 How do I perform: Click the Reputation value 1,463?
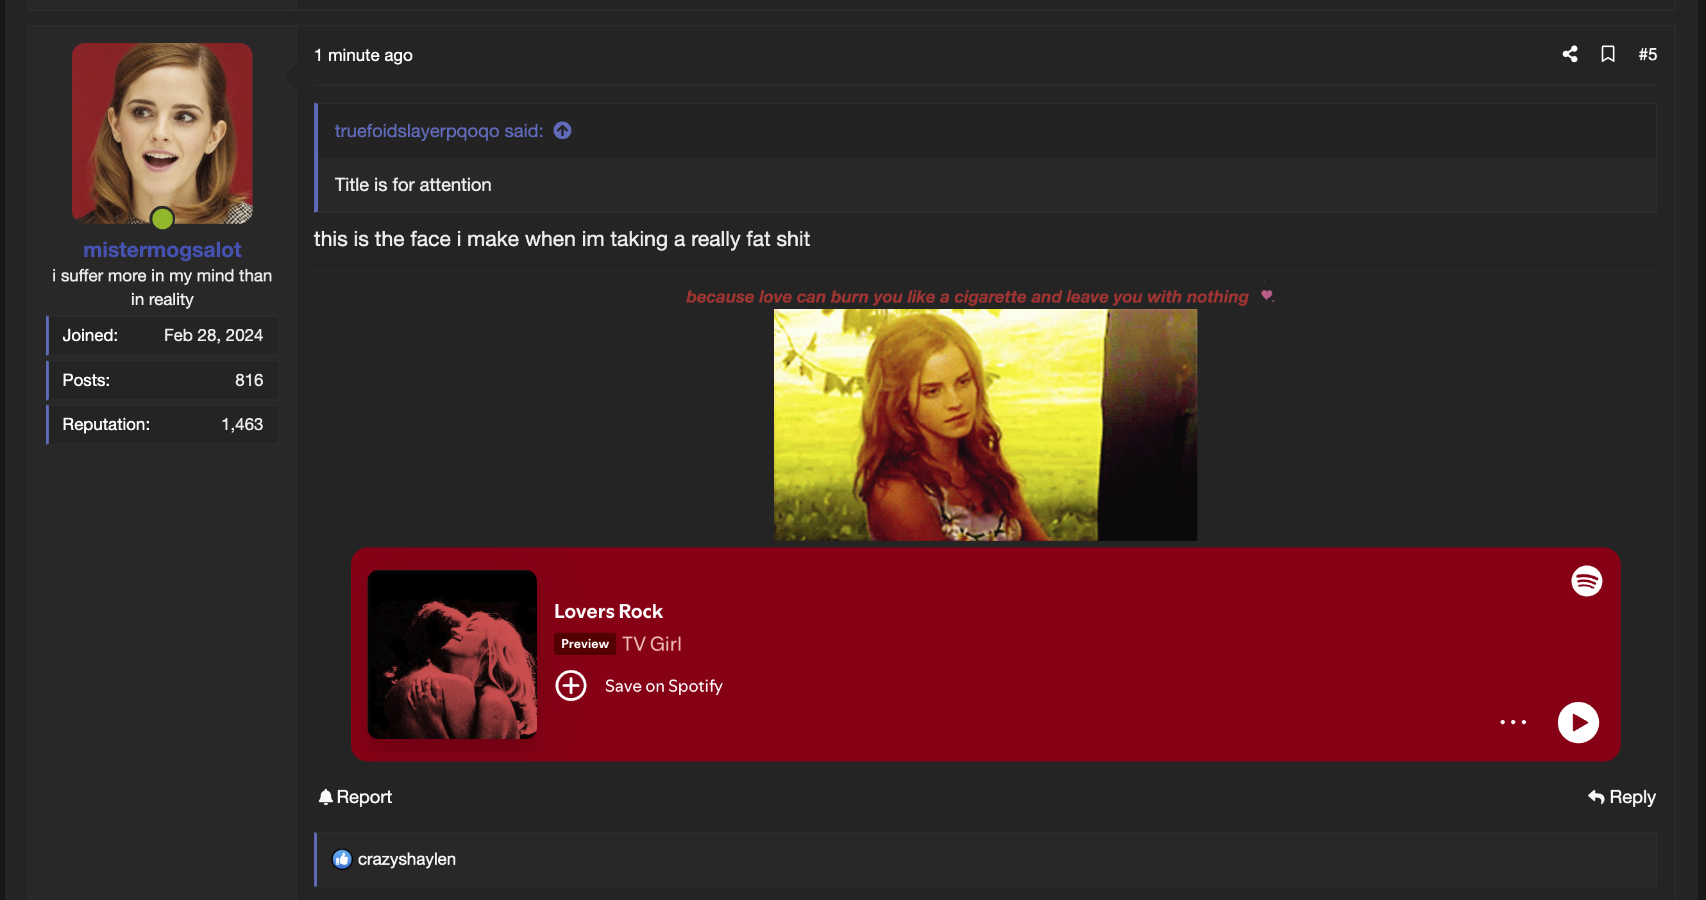242,424
